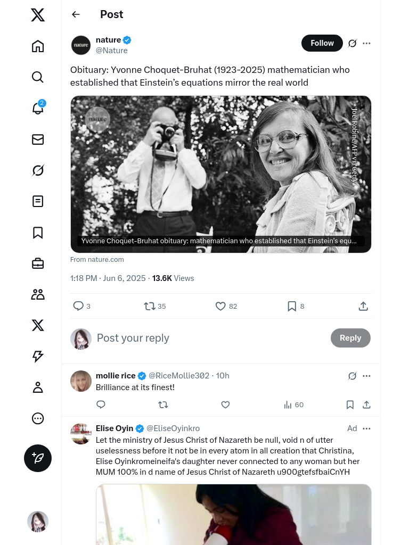Screen dimensions: 409x545
Task: Open the Jobs briefcase icon
Action: coord(38,263)
